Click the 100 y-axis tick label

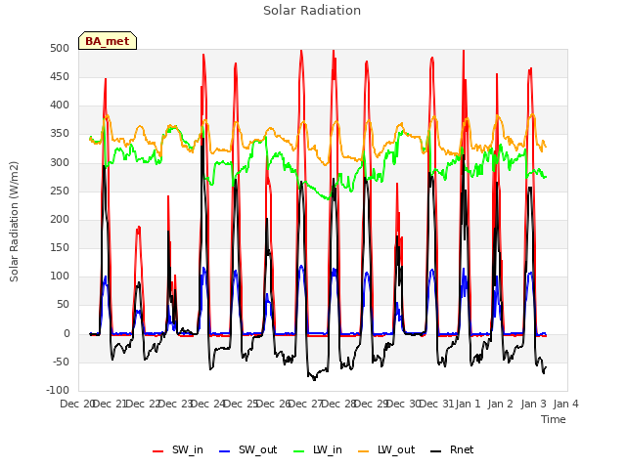pos(60,276)
